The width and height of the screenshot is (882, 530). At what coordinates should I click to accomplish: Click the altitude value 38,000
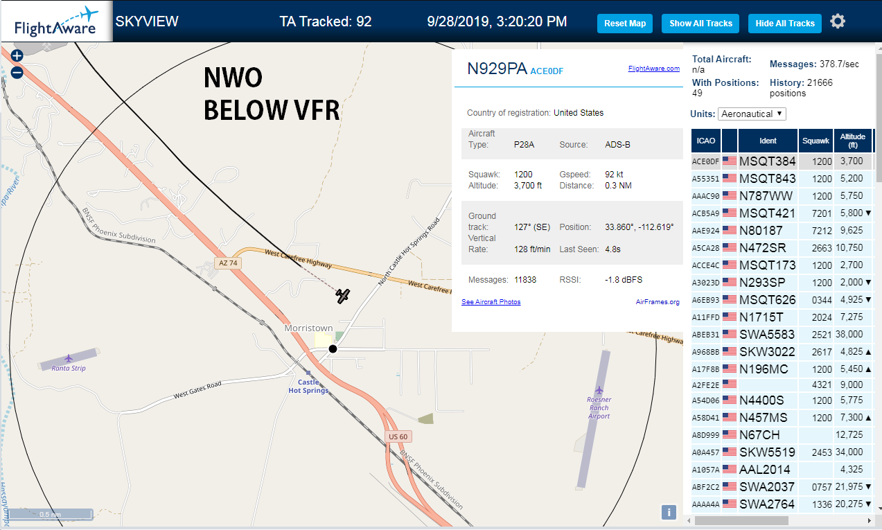(849, 335)
